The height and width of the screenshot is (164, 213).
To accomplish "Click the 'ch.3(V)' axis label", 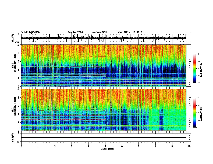I will click(13, 138).
